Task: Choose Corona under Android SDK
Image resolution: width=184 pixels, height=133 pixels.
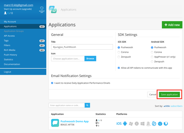Action: pyautogui.click(x=152, y=52)
